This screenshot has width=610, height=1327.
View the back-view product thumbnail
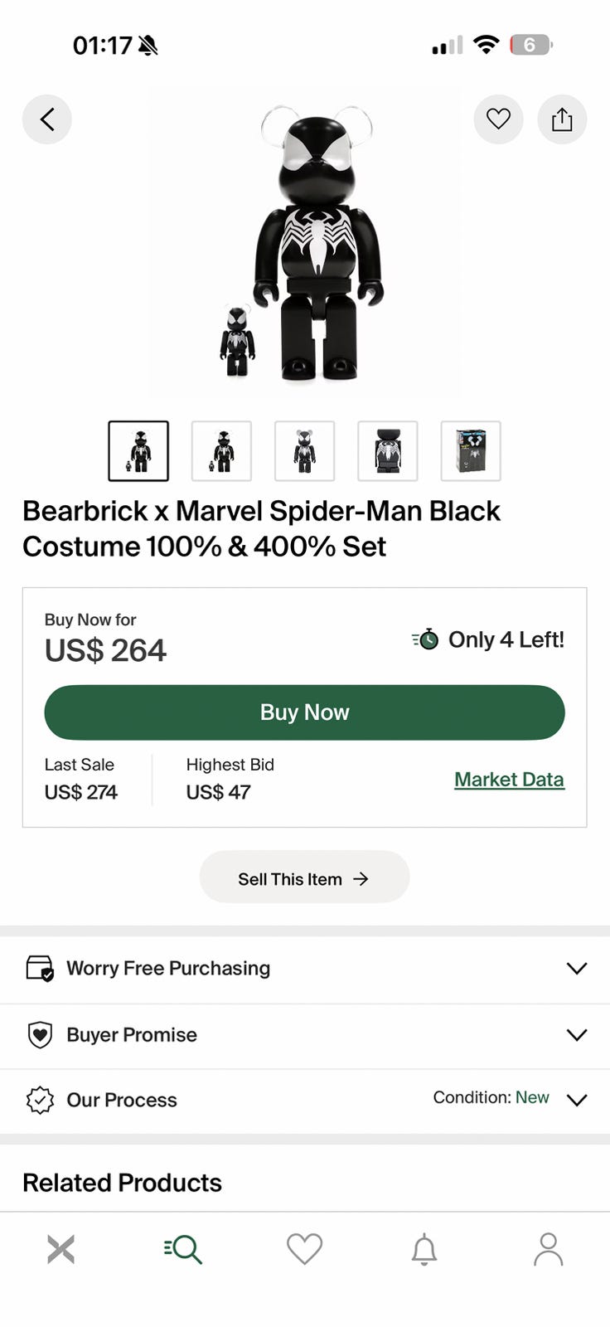(388, 451)
